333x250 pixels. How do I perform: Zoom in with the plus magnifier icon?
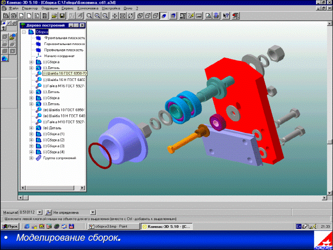tap(97, 16)
